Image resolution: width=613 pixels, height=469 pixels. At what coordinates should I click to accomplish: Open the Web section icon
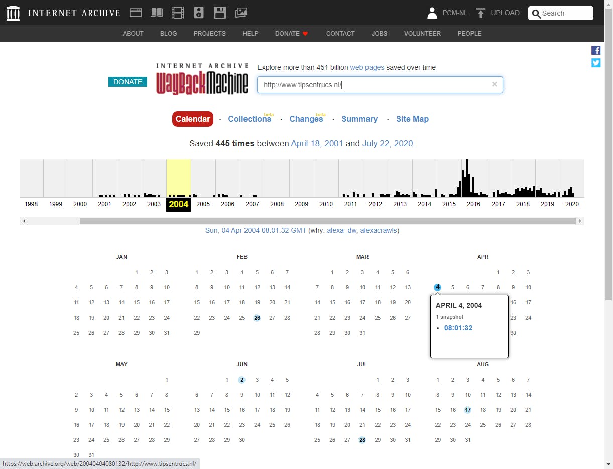pos(136,13)
